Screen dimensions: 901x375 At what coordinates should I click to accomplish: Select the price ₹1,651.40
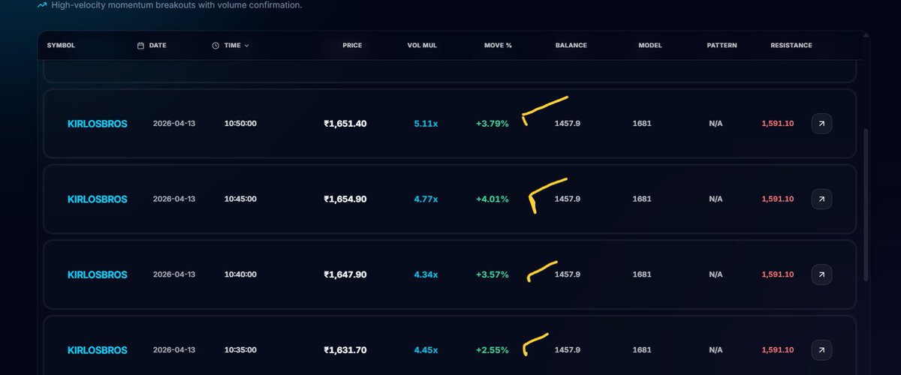(345, 124)
